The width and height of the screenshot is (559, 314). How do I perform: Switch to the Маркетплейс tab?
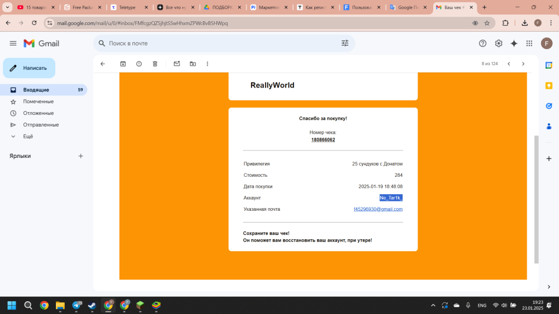point(269,7)
